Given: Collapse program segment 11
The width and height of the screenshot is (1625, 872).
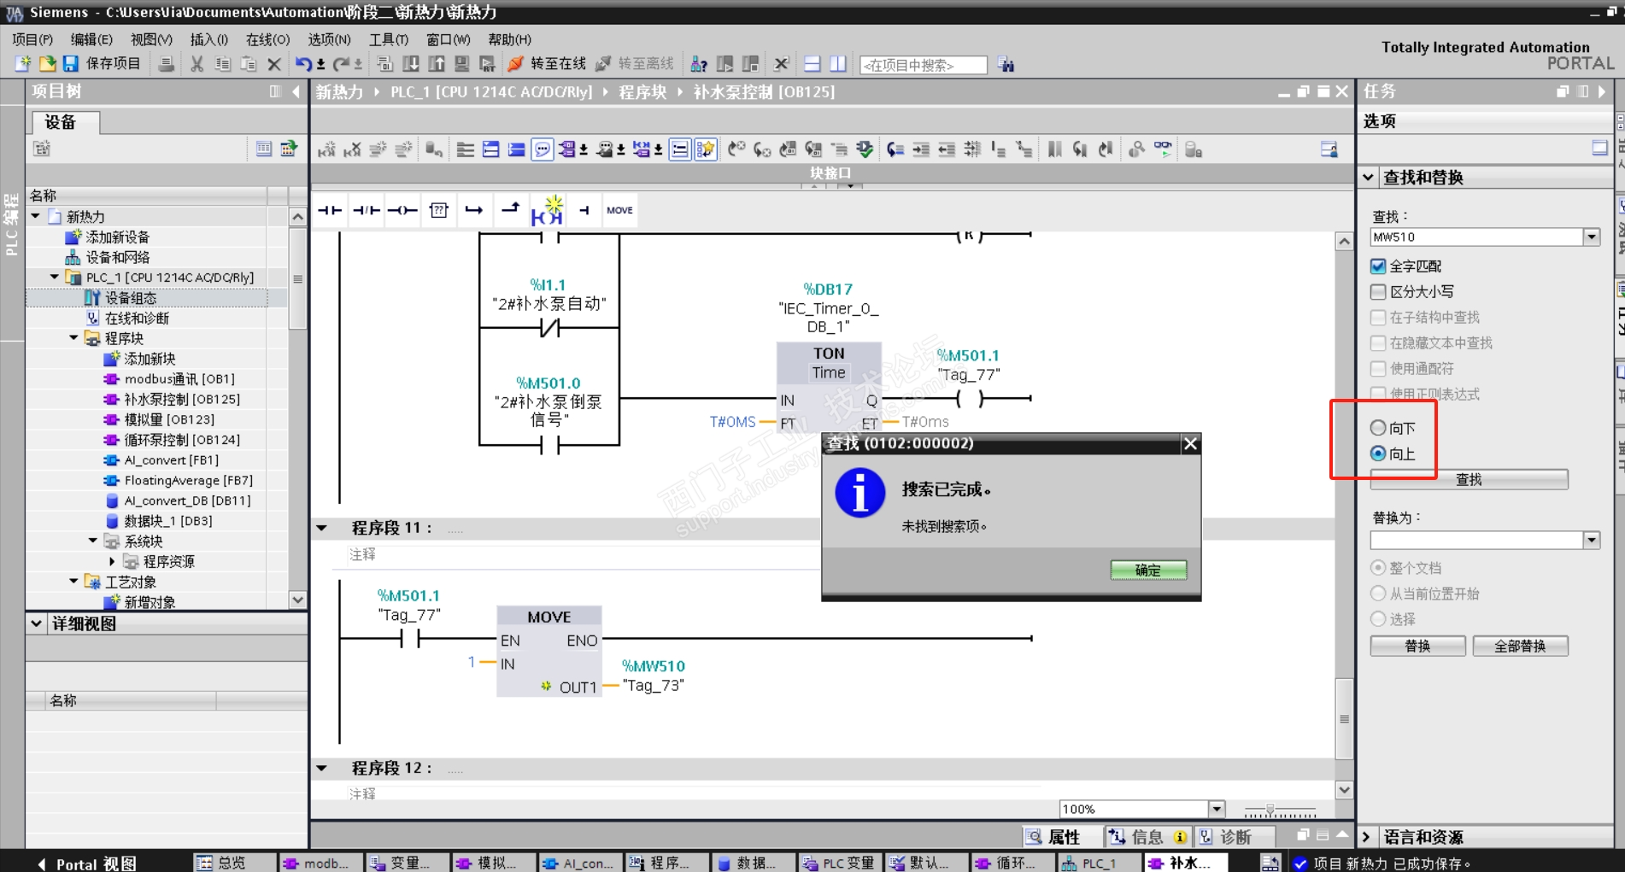Looking at the screenshot, I should click(x=322, y=528).
